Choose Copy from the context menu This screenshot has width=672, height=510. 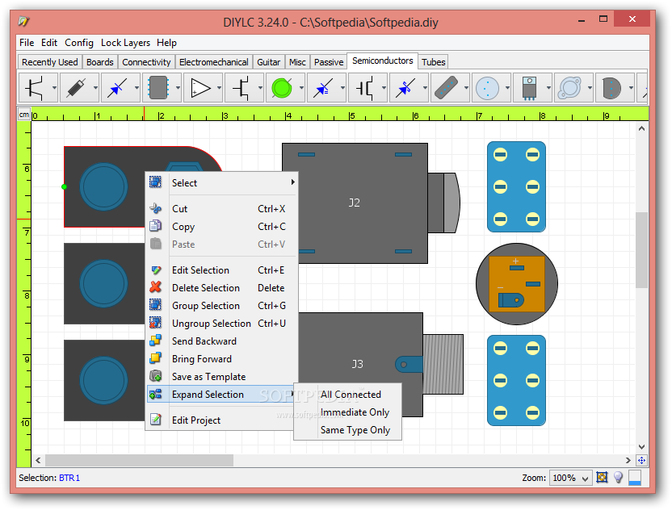click(x=221, y=227)
